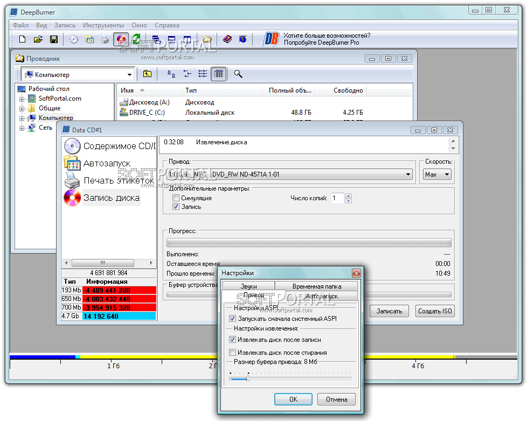Create a new project via blank page icon
This screenshot has height=421, width=527.
(22, 39)
